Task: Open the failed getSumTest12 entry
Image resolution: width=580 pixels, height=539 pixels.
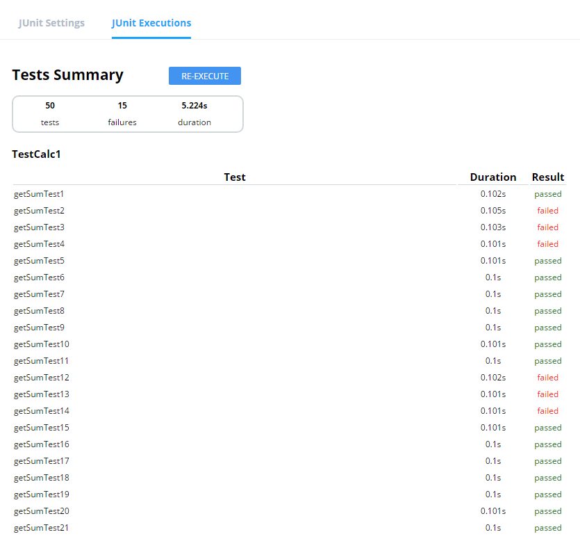Action: 41,378
